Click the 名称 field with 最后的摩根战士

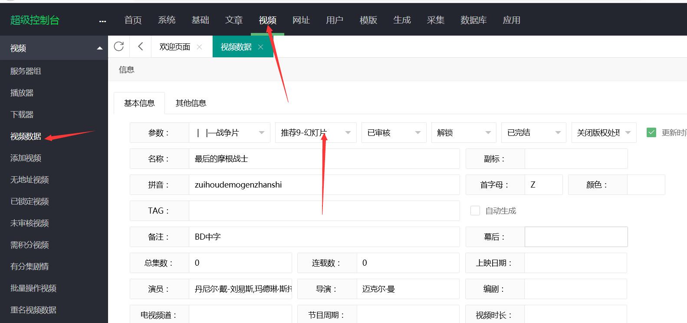coord(324,158)
